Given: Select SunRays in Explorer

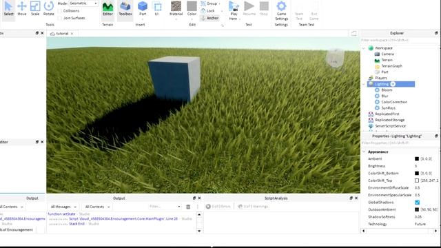Looking at the screenshot, I should [389, 108].
